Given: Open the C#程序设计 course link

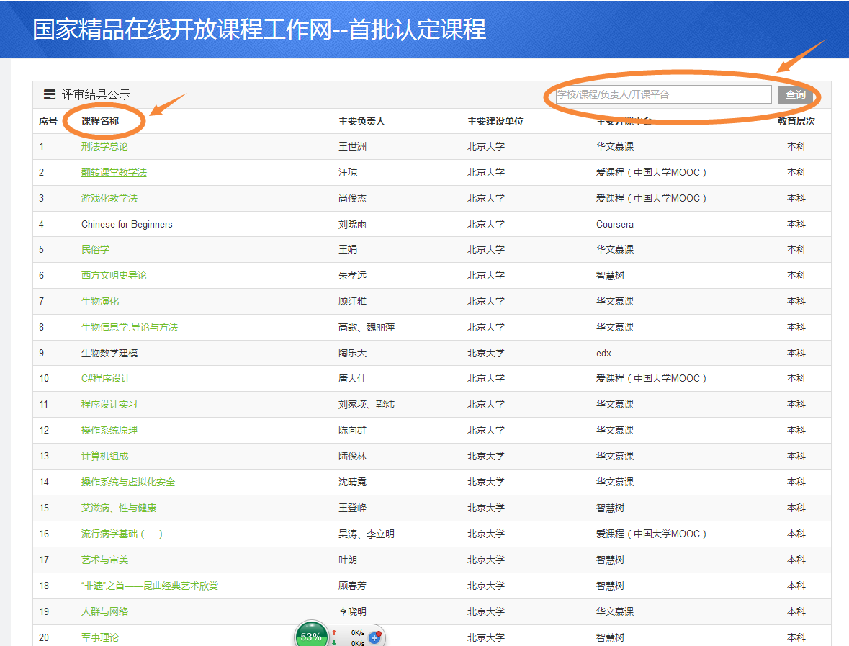Looking at the screenshot, I should [106, 378].
